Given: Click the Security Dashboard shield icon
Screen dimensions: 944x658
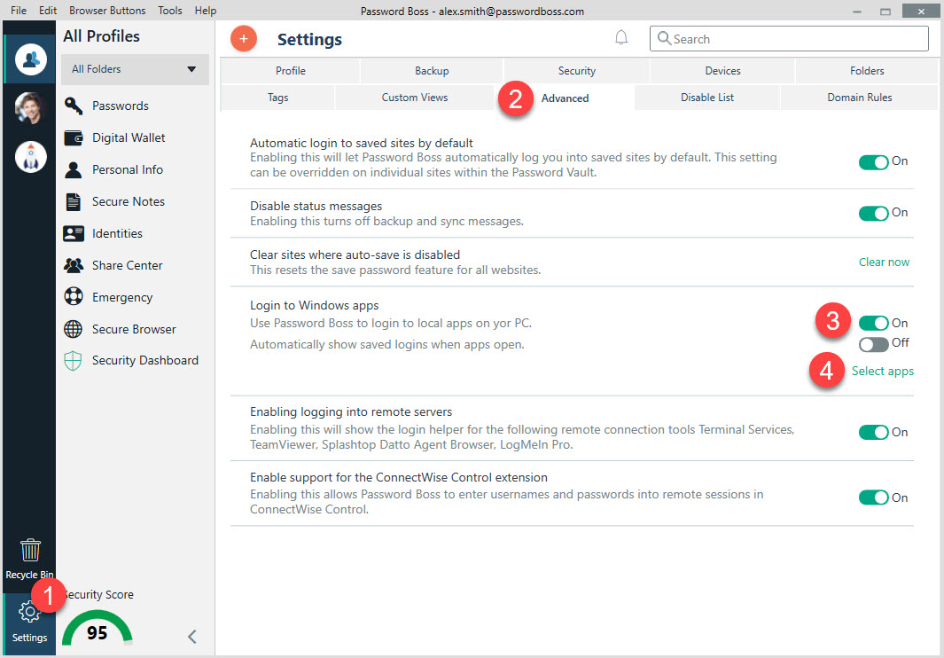Looking at the screenshot, I should [73, 361].
